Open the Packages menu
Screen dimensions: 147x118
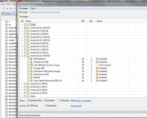pos(24,8)
